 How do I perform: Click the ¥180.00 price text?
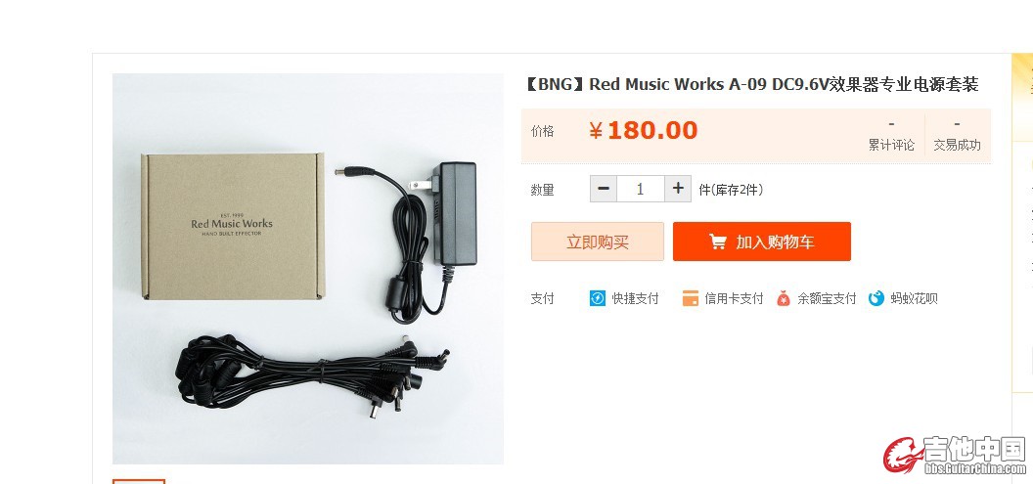point(643,130)
